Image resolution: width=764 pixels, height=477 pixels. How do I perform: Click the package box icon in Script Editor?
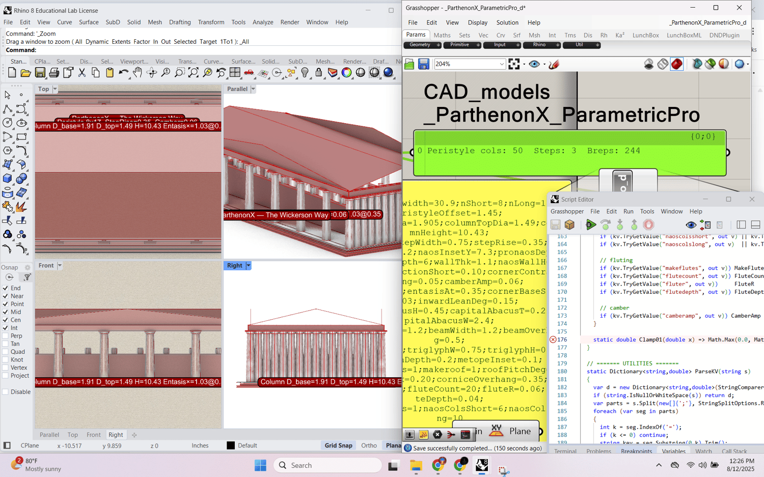tap(569, 225)
